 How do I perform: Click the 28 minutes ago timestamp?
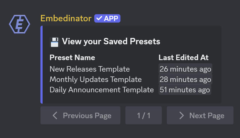tap(185, 79)
